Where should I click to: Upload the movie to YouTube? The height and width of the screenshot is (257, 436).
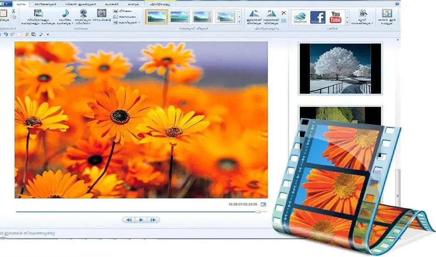click(336, 17)
